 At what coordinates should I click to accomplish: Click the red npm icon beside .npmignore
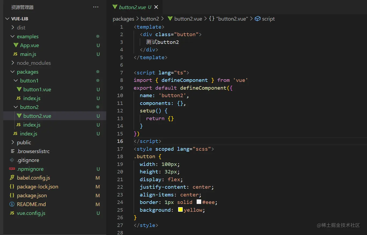[12, 169]
